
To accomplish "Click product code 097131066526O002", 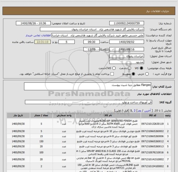I will (x=152, y=131).
